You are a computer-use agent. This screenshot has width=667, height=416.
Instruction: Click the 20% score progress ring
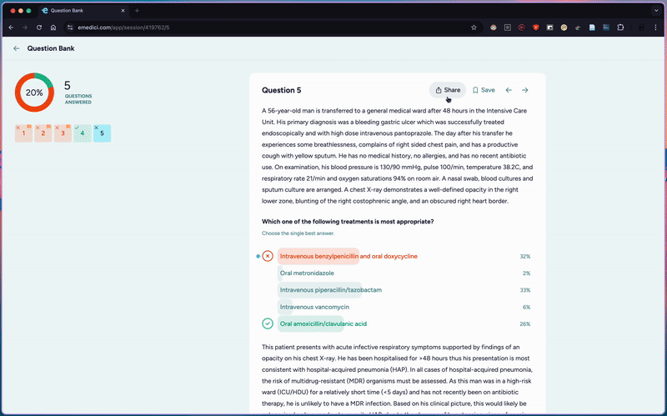click(x=34, y=93)
